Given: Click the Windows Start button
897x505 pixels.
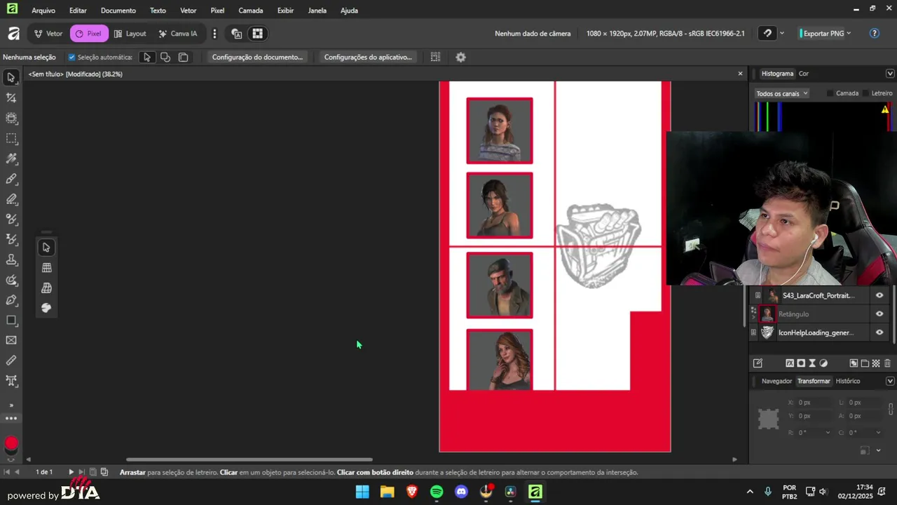Looking at the screenshot, I should (x=362, y=492).
